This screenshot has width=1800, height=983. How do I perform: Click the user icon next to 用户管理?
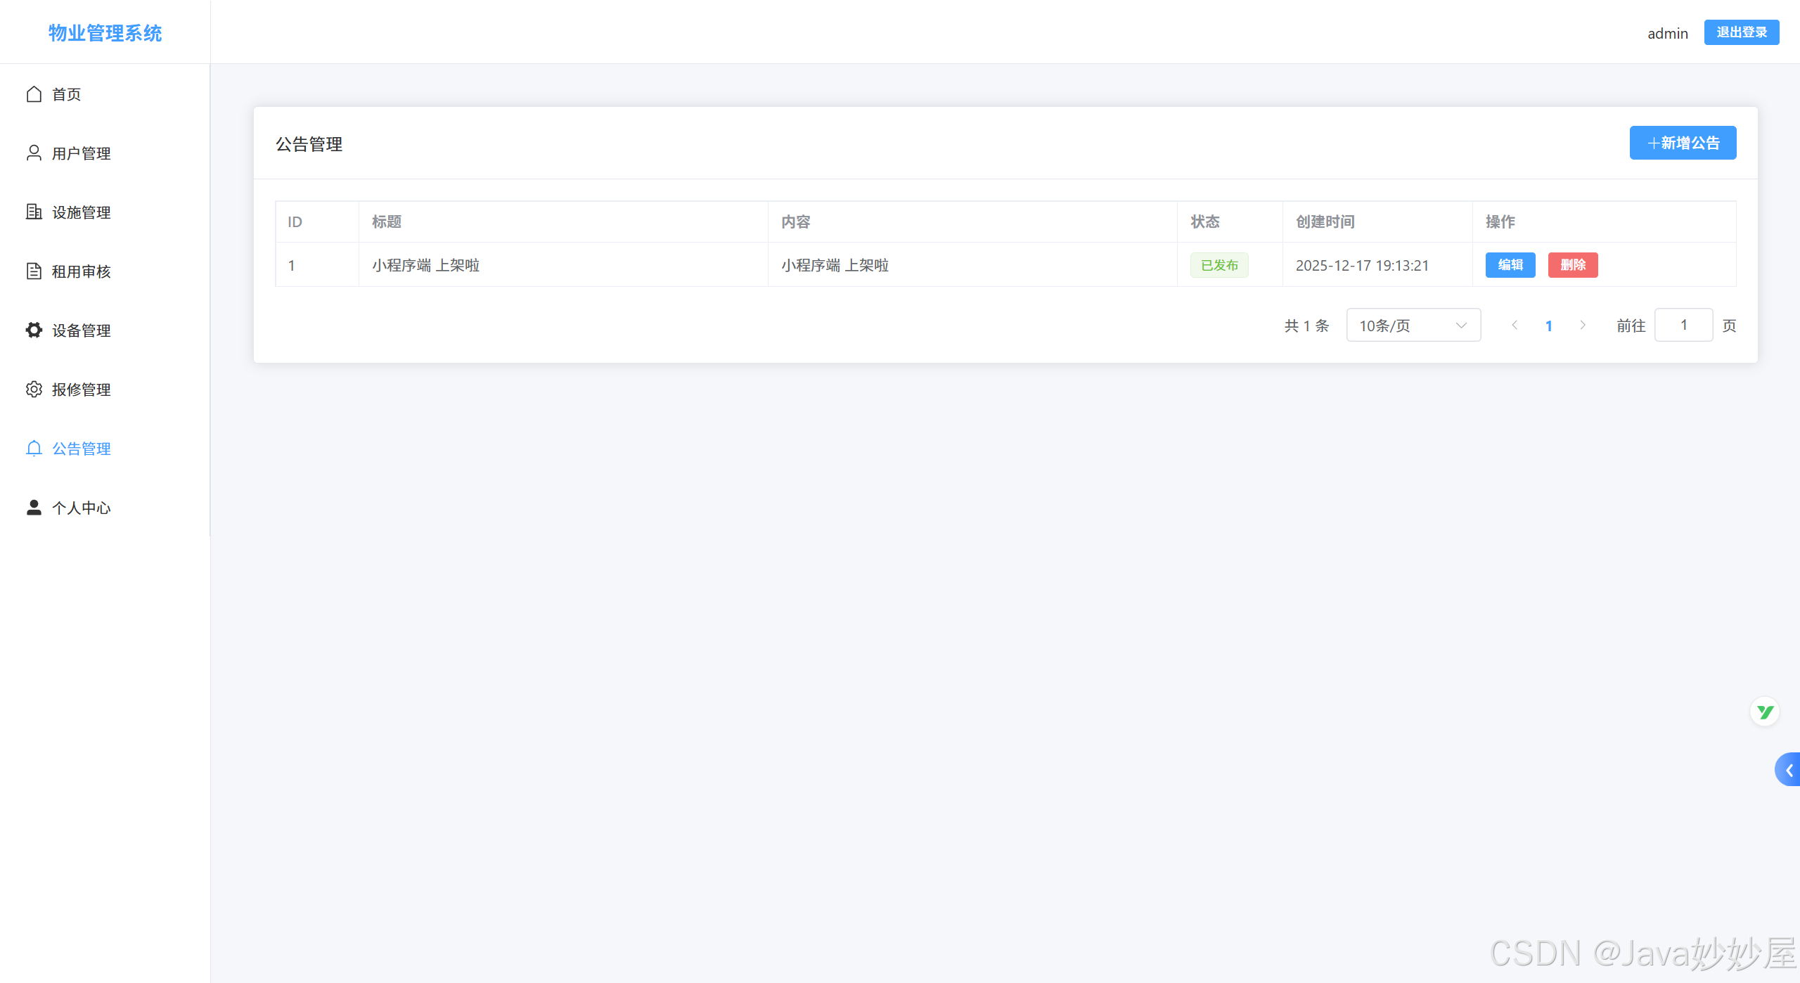coord(34,153)
